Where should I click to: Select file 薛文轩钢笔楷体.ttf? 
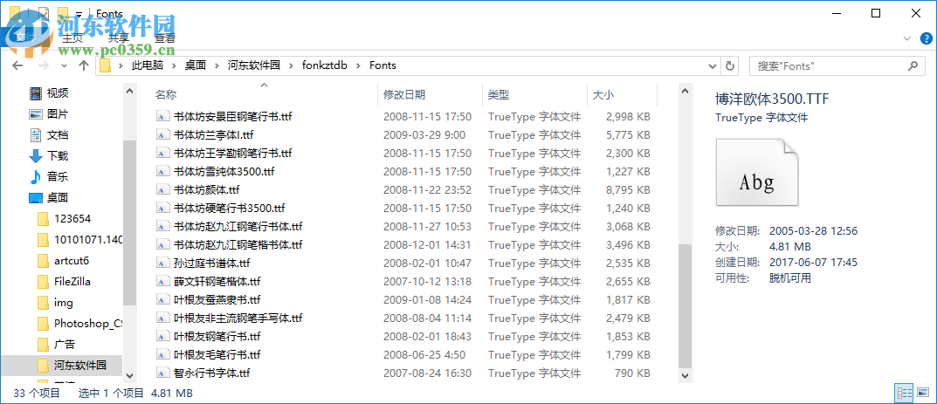coord(217,282)
